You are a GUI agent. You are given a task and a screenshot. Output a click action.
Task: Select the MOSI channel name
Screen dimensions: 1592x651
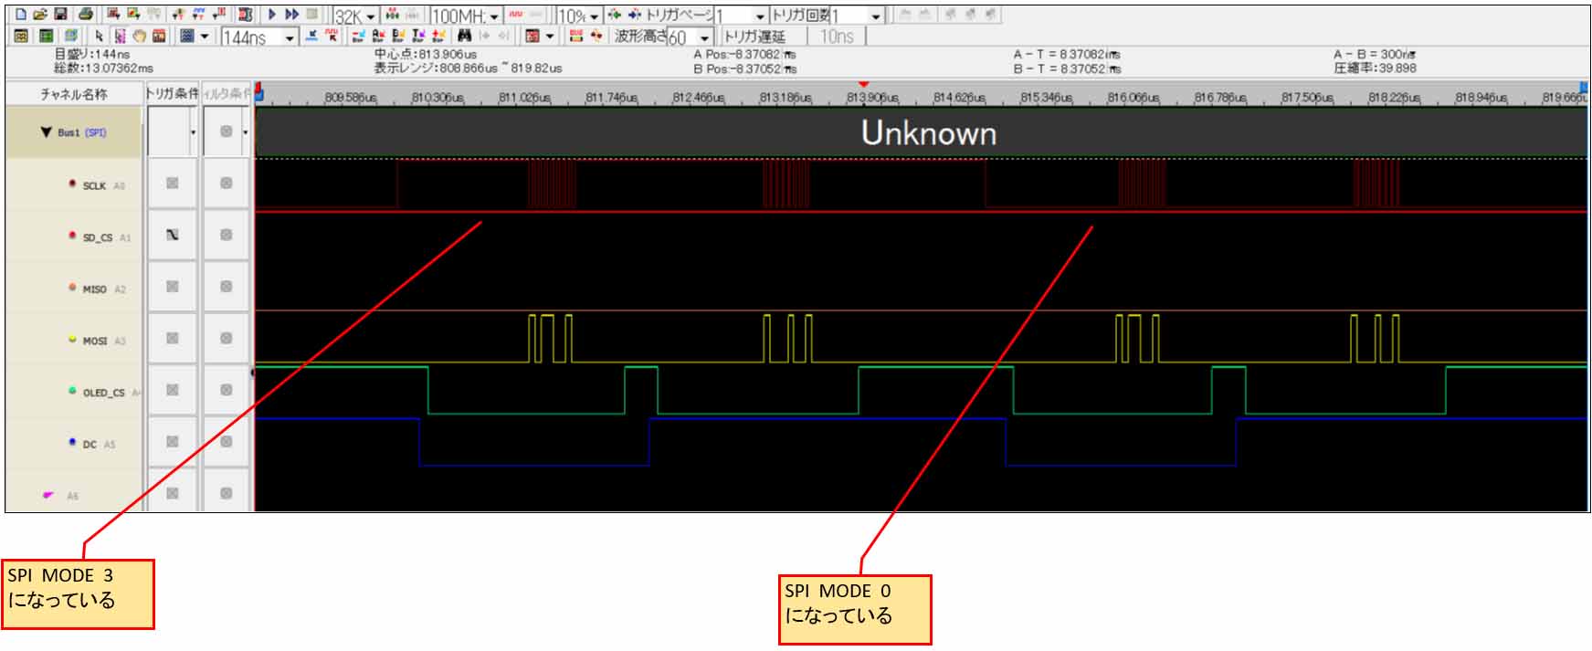click(x=95, y=341)
